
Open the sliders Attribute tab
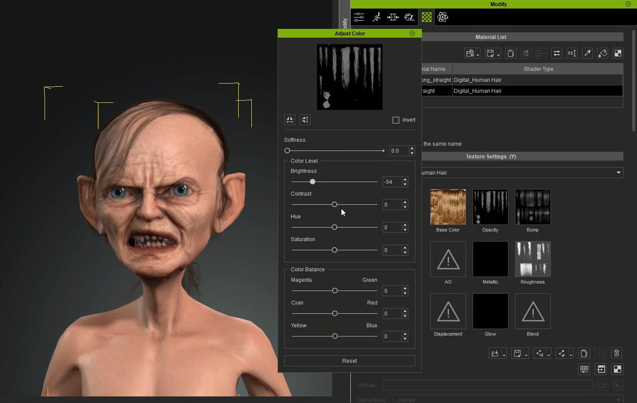point(359,17)
